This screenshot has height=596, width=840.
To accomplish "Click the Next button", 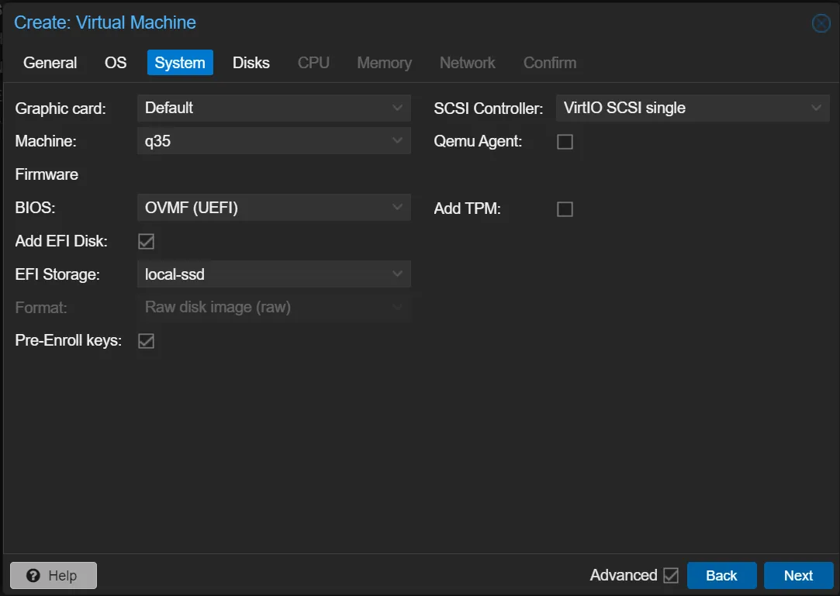I will [798, 575].
